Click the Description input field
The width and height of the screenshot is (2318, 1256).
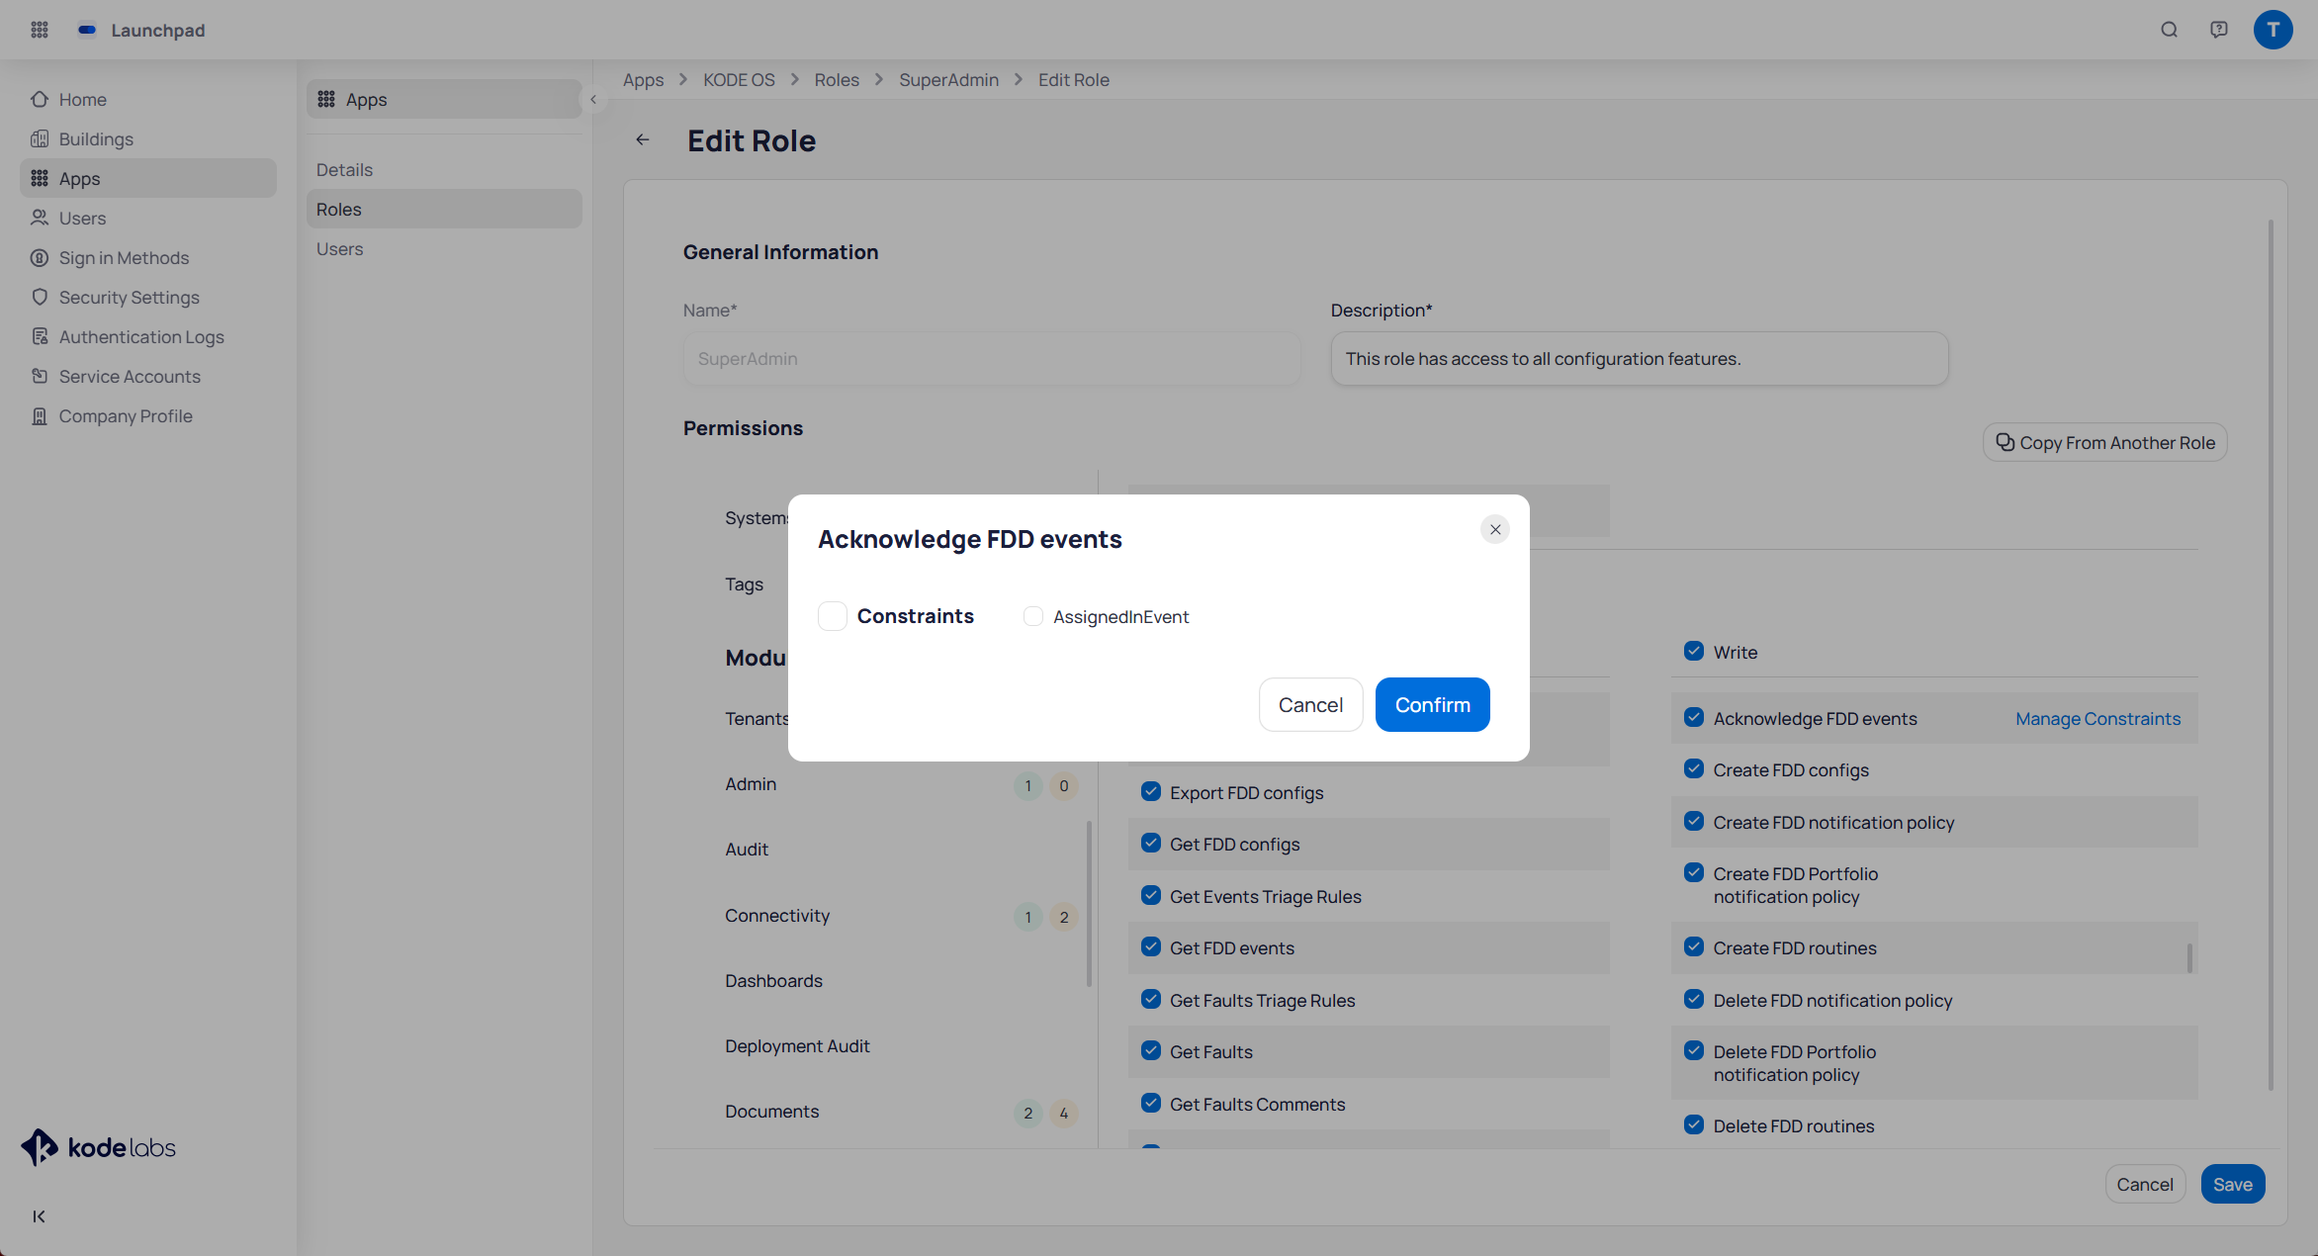1639,358
